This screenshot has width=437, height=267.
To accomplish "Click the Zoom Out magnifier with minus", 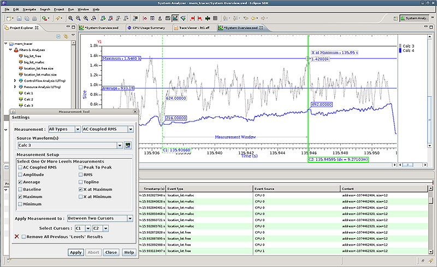I will click(78, 19).
